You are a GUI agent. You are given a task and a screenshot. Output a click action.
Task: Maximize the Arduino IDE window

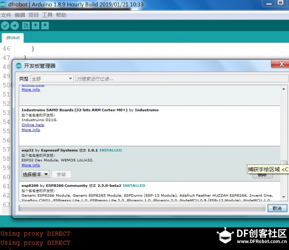tap(281, 3)
